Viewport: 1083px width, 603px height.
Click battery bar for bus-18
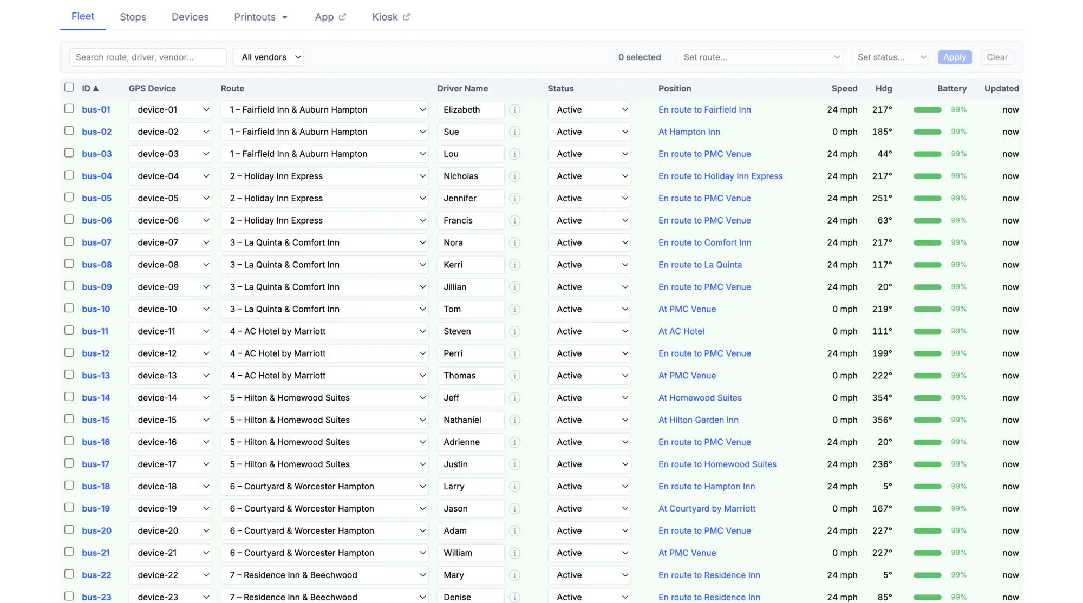(x=927, y=487)
